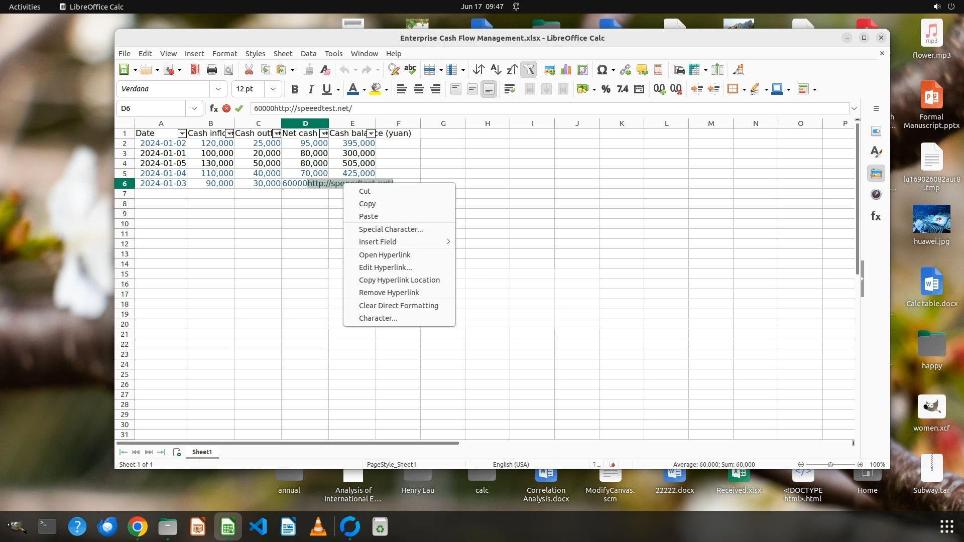Click the Insert Chart icon
The width and height of the screenshot is (964, 542).
pyautogui.click(x=566, y=70)
